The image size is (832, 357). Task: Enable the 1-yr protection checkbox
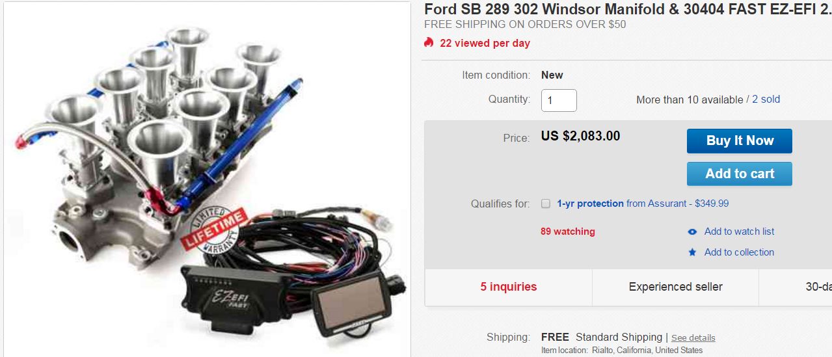point(546,204)
